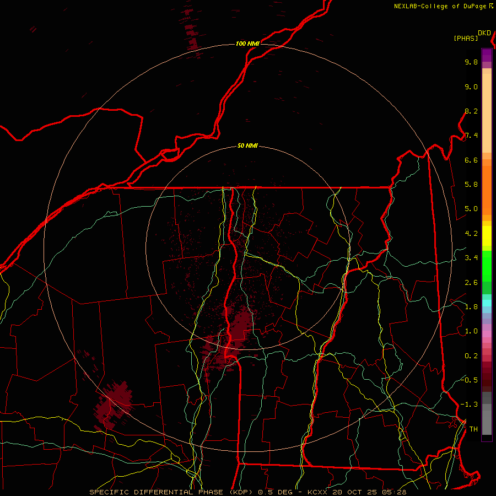Select the -1.3 value on the scale
Screen dimensions: 496x496
pos(469,405)
